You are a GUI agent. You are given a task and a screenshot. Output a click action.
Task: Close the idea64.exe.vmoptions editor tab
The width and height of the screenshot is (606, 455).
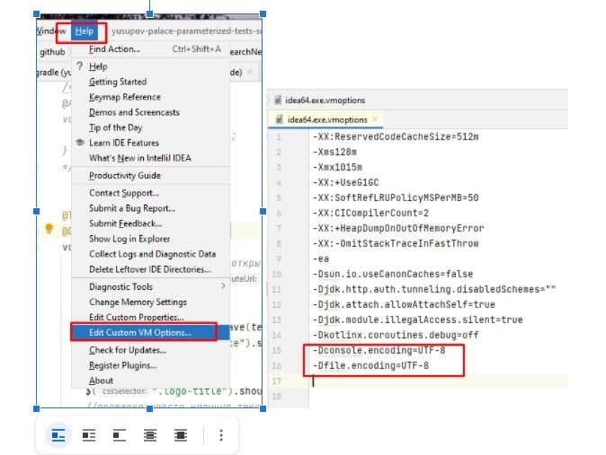tap(375, 119)
